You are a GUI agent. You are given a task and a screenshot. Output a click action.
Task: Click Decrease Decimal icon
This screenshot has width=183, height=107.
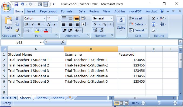point(101,30)
